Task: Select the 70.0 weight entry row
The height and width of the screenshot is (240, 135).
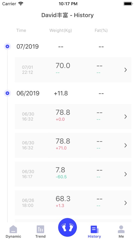Action: click(x=73, y=70)
